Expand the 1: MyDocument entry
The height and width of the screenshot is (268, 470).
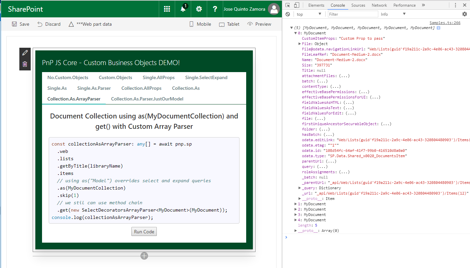click(x=296, y=204)
